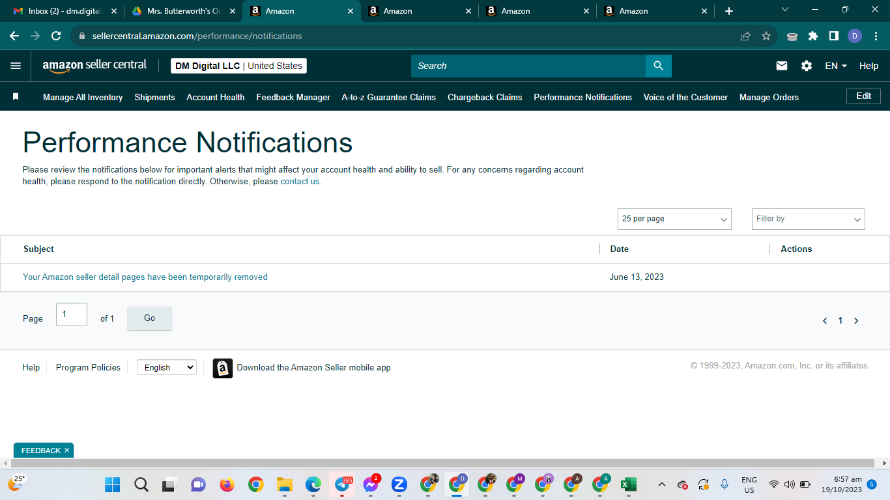890x500 pixels.
Task: Open Manage Orders
Action: click(x=769, y=97)
